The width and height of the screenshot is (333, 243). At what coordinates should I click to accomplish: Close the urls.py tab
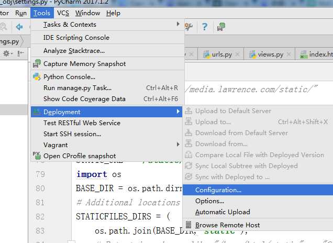point(237,54)
